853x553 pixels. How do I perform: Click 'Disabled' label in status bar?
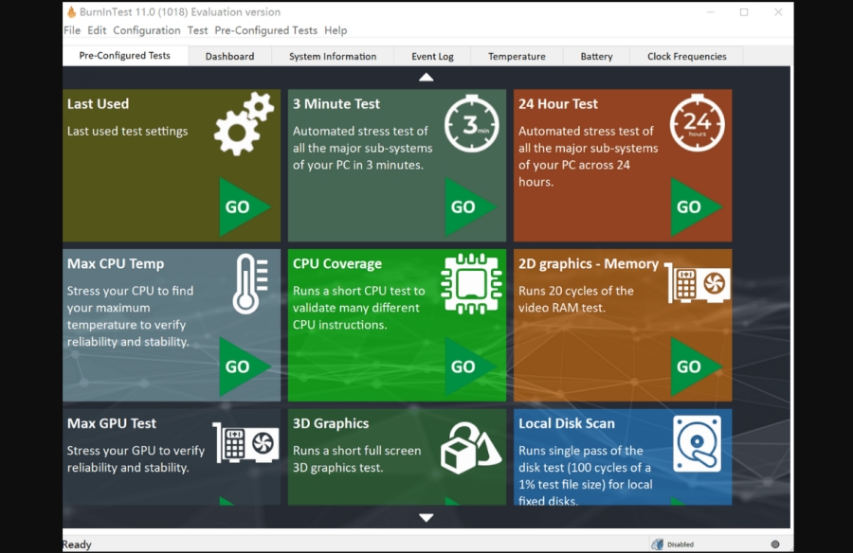point(681,544)
